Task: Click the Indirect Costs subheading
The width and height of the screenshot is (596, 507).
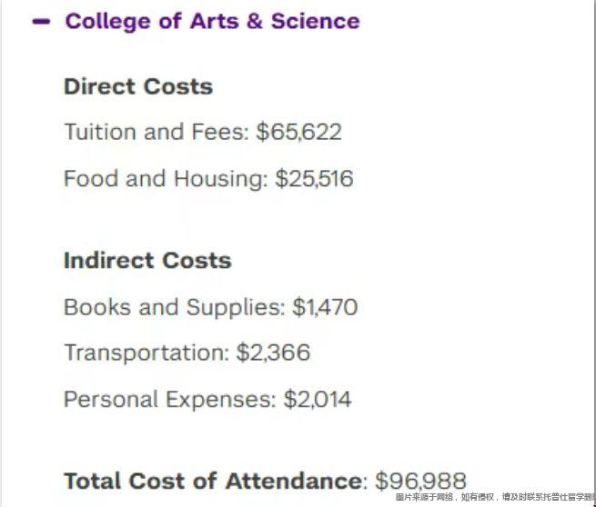Action: click(x=147, y=261)
